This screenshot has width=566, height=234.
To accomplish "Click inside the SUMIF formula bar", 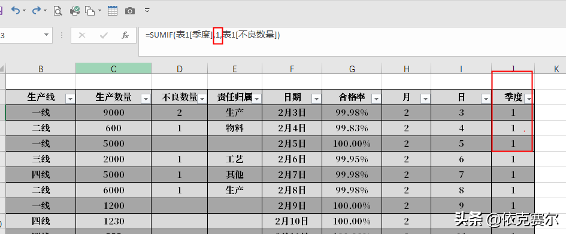I will [x=352, y=41].
